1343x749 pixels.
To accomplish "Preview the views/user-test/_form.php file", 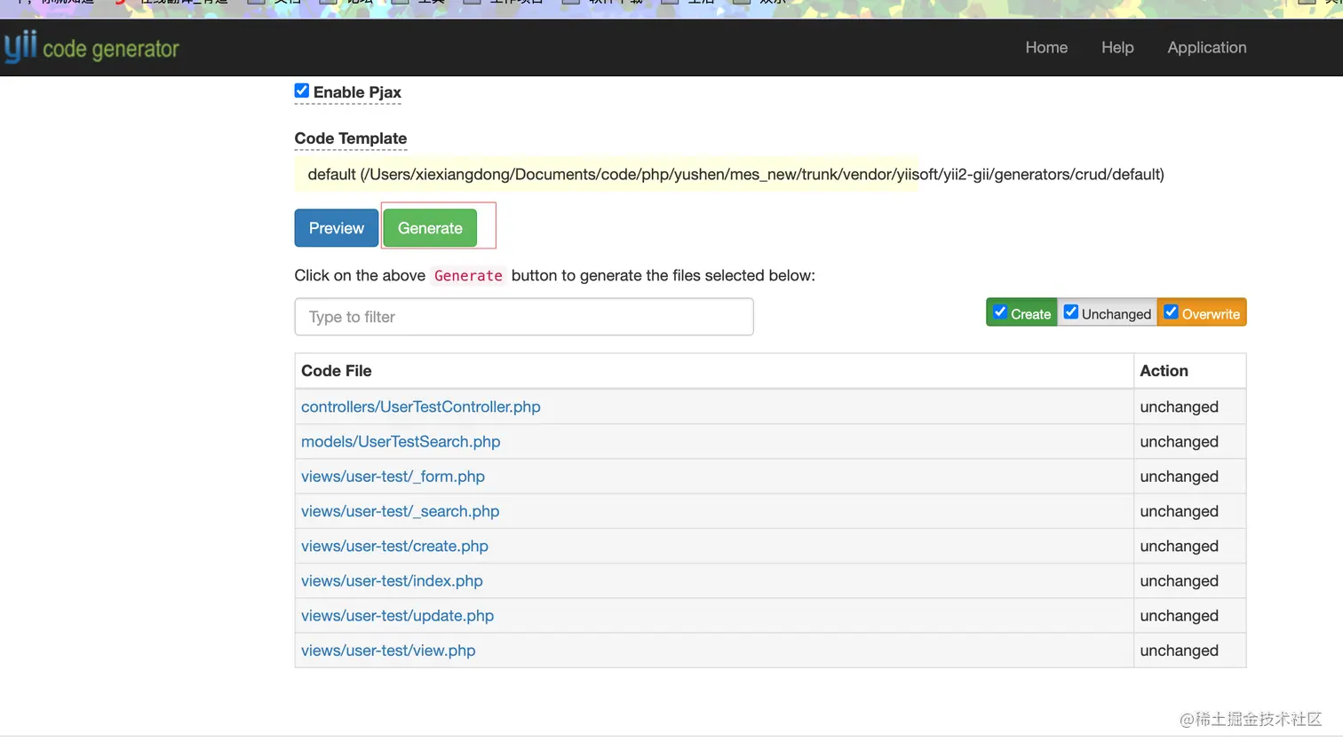I will point(393,477).
